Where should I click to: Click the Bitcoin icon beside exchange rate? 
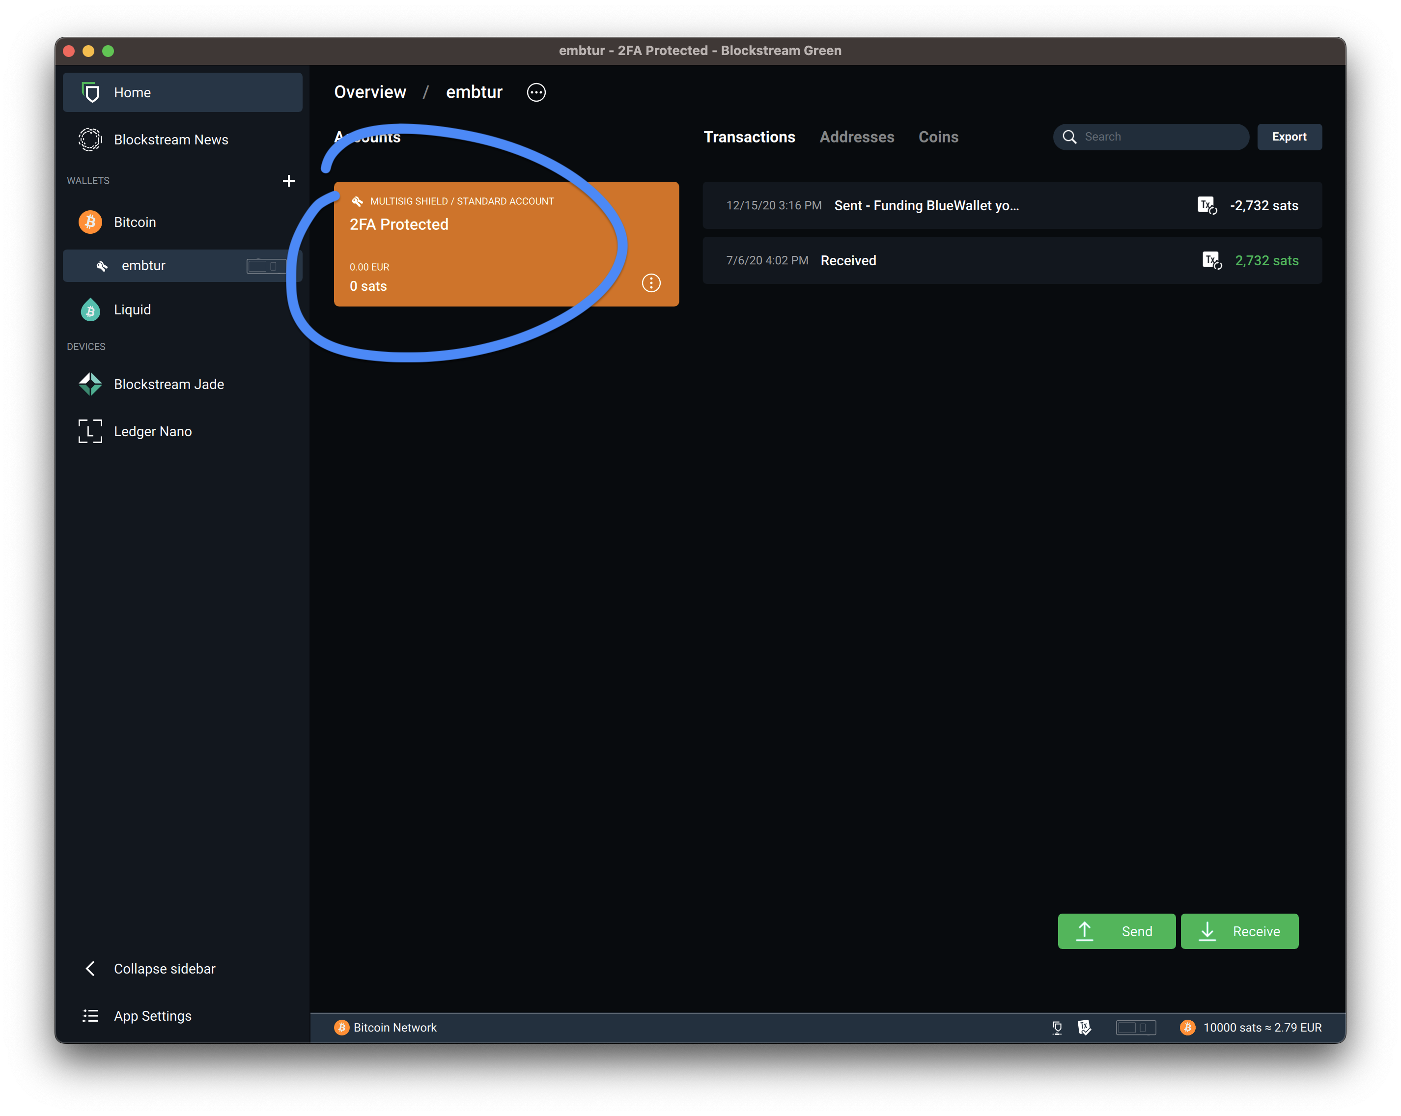coord(1187,1028)
